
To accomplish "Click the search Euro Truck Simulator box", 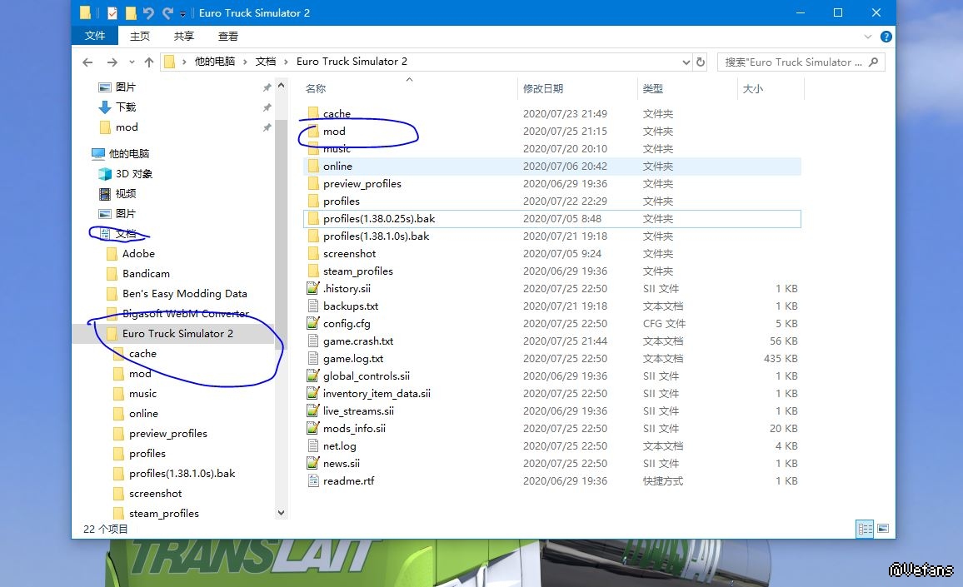I will click(791, 62).
